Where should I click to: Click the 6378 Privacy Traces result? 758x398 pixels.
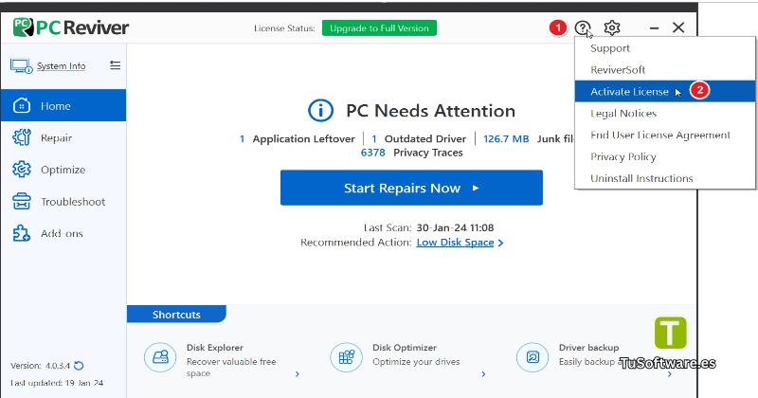[x=412, y=153]
